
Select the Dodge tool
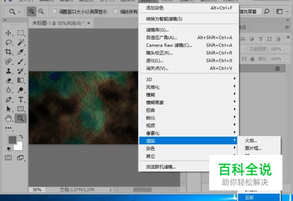pos(21,90)
